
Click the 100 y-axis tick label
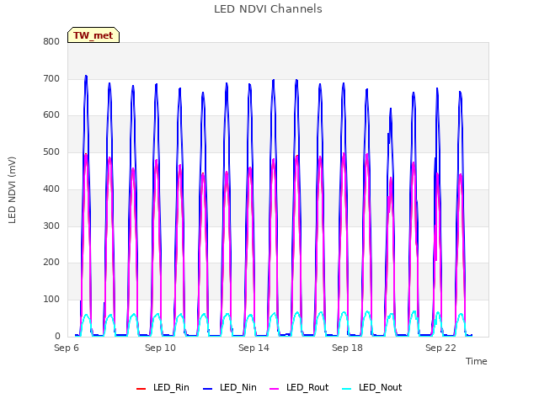[x=51, y=300]
